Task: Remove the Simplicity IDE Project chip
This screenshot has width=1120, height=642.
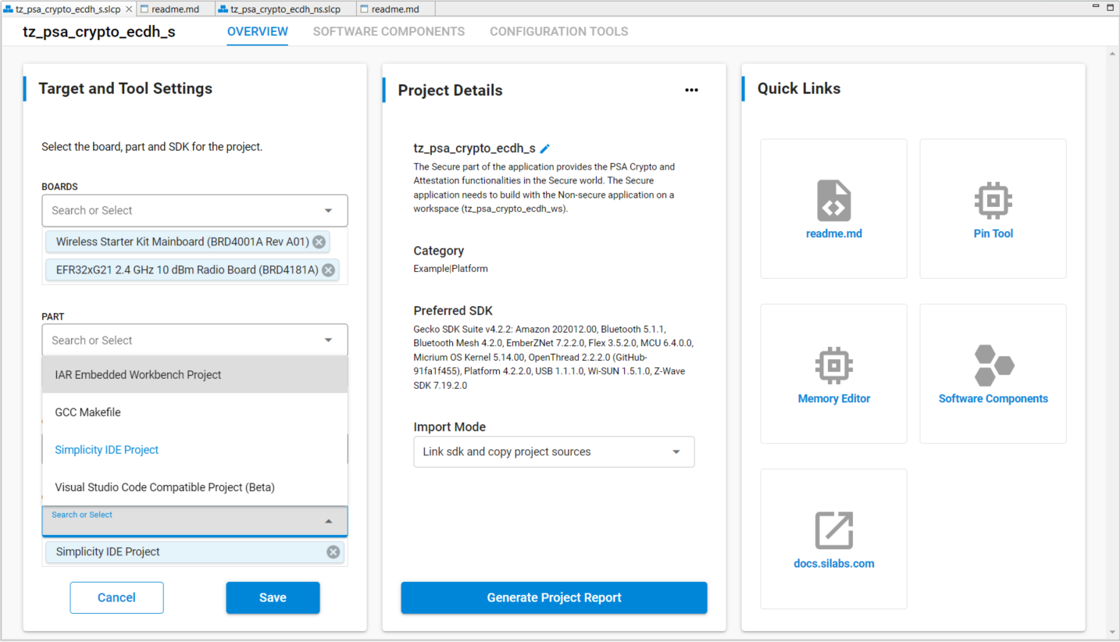Action: [x=334, y=552]
